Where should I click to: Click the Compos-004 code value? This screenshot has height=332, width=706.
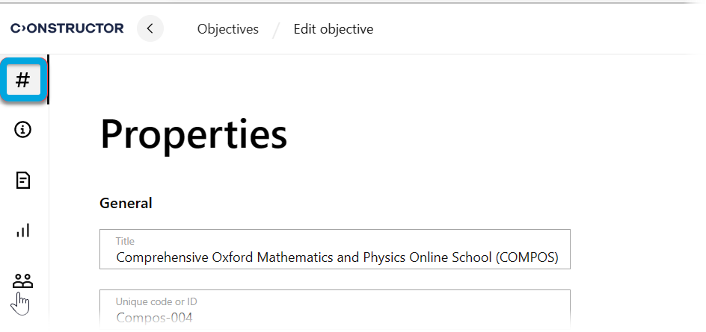coord(154,318)
